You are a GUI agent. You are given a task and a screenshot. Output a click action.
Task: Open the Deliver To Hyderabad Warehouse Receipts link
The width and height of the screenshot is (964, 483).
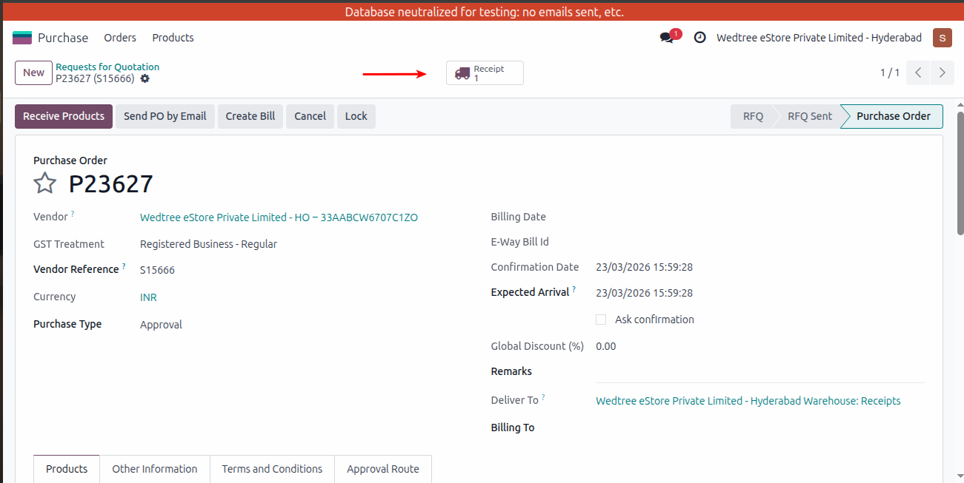[748, 401]
